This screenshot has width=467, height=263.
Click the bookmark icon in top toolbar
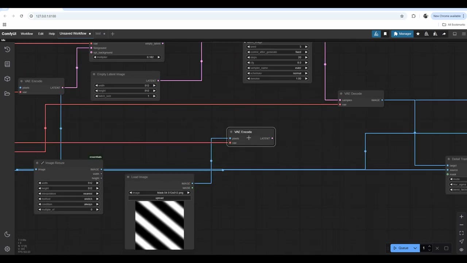pyautogui.click(x=385, y=34)
